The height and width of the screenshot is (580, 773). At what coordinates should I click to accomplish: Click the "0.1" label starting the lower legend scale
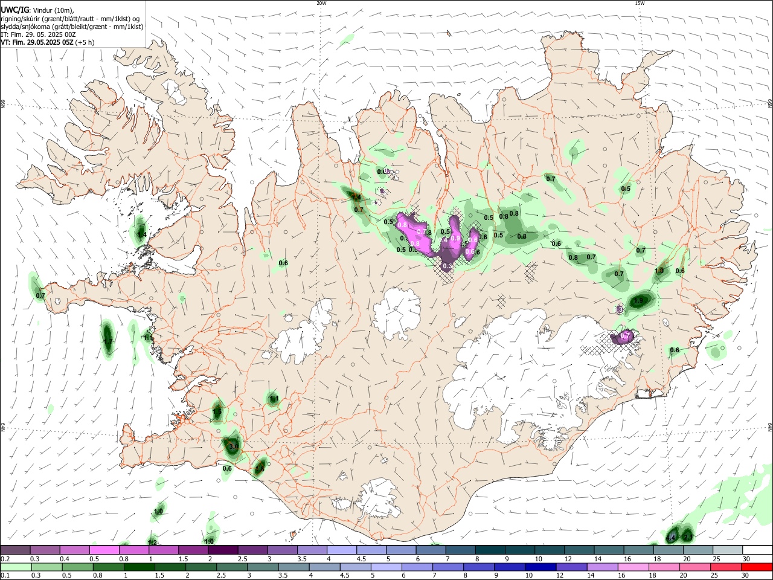5,576
